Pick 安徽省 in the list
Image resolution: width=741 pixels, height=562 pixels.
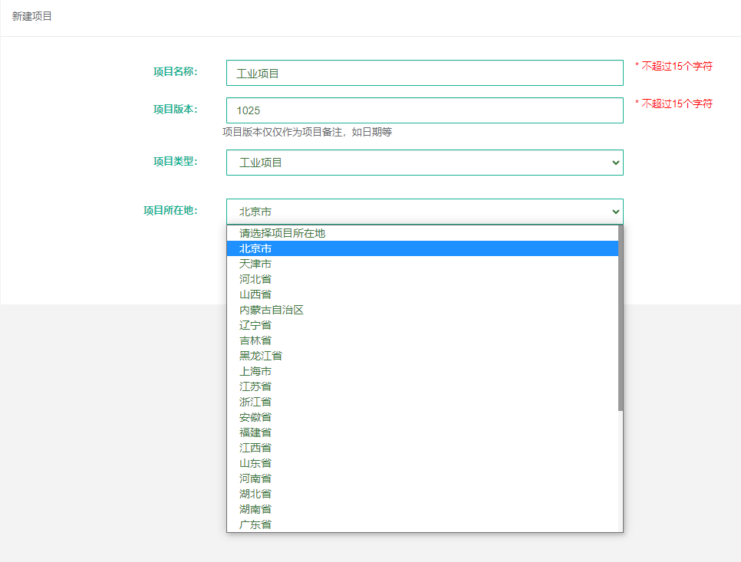point(422,418)
